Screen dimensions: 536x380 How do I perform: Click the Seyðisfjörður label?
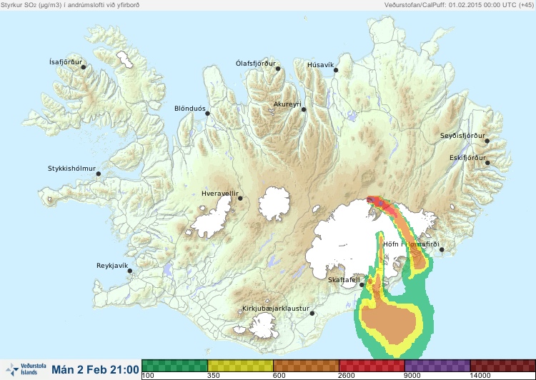[x=462, y=136]
